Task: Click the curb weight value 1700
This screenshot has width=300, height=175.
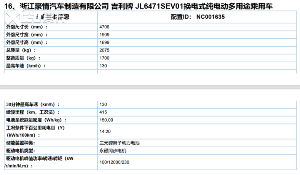Action: click(x=104, y=58)
